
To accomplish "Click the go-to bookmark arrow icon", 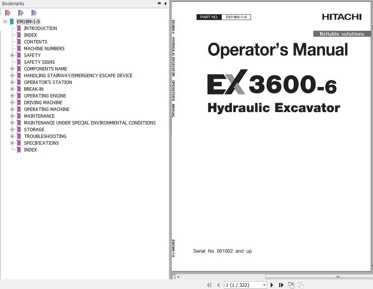I will [34, 13].
